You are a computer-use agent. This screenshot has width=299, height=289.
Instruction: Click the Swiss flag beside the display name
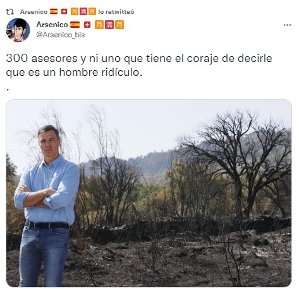pos(87,25)
